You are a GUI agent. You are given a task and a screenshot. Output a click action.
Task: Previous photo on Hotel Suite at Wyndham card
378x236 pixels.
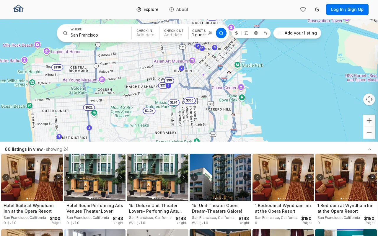6,177
